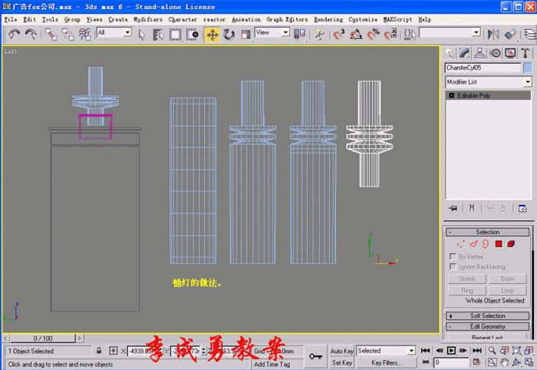Click the time slider 0 / 100
The width and height of the screenshot is (537, 370).
(x=43, y=339)
